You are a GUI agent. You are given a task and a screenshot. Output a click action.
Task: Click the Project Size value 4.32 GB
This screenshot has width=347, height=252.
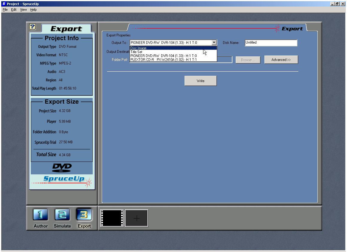[x=65, y=111]
